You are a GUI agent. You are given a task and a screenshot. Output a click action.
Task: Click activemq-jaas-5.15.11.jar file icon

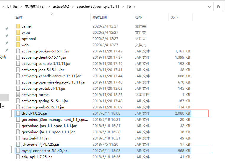[x=18, y=70]
